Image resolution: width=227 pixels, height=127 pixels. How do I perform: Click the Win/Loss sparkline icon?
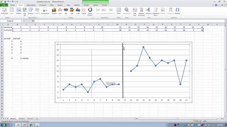[111, 11]
